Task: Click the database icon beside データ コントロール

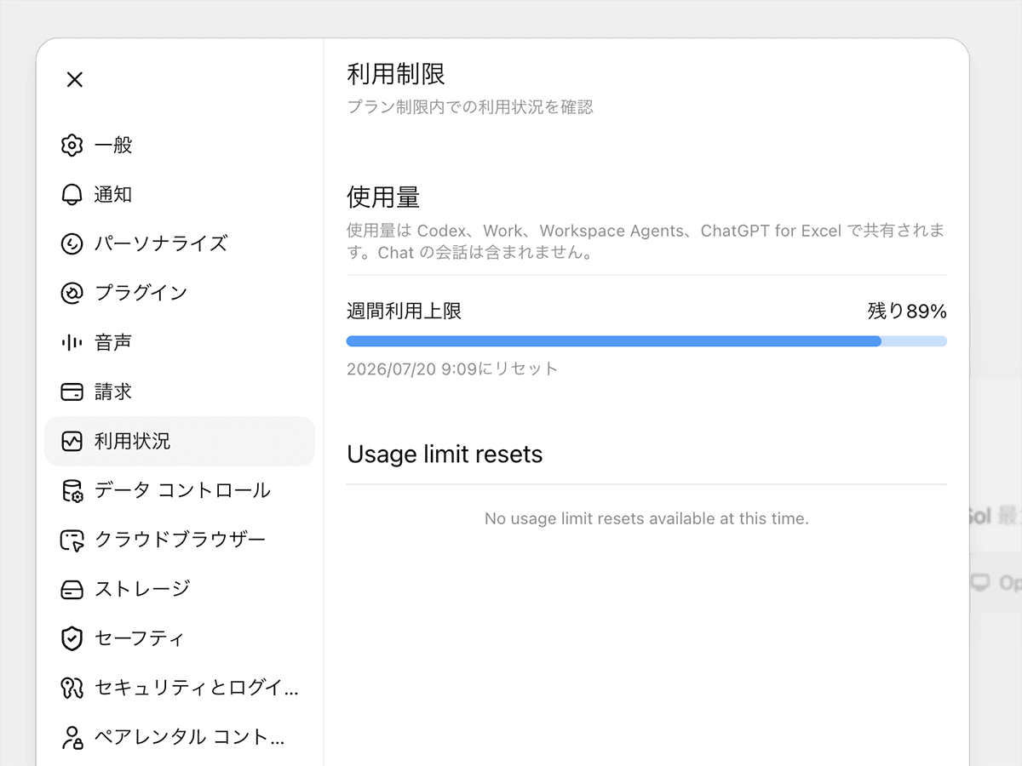Action: tap(72, 490)
